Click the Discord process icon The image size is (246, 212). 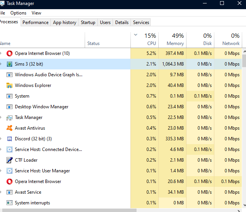[10, 139]
